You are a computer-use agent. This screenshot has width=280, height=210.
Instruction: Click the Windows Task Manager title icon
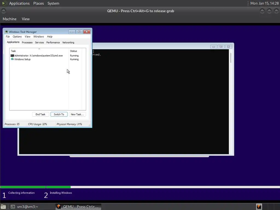click(x=7, y=32)
